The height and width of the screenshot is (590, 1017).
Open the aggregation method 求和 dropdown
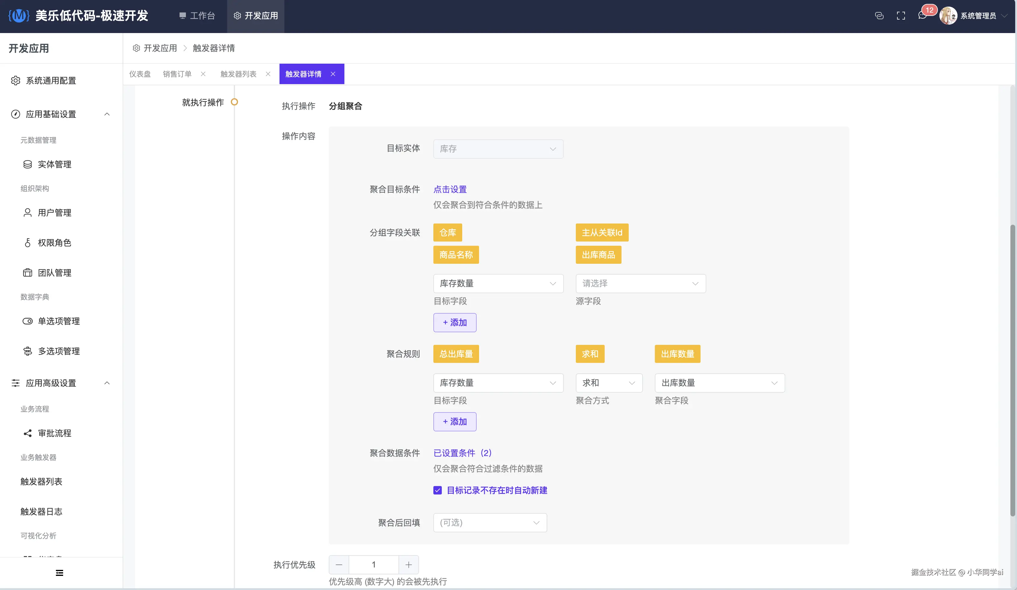tap(609, 383)
